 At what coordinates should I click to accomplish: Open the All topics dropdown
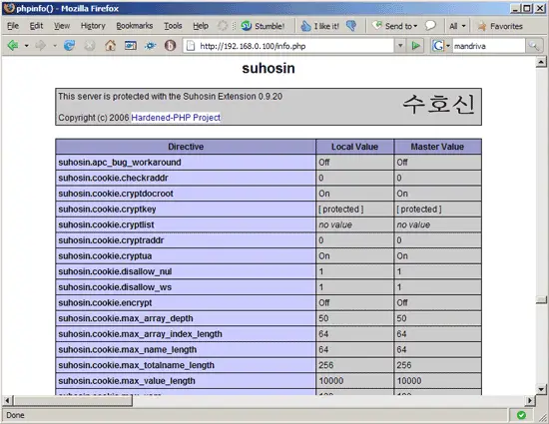[457, 26]
